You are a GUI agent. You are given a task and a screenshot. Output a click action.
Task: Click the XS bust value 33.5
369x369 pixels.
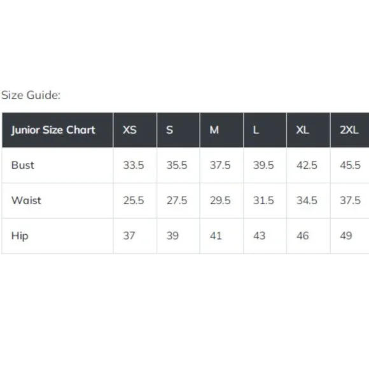click(x=134, y=165)
